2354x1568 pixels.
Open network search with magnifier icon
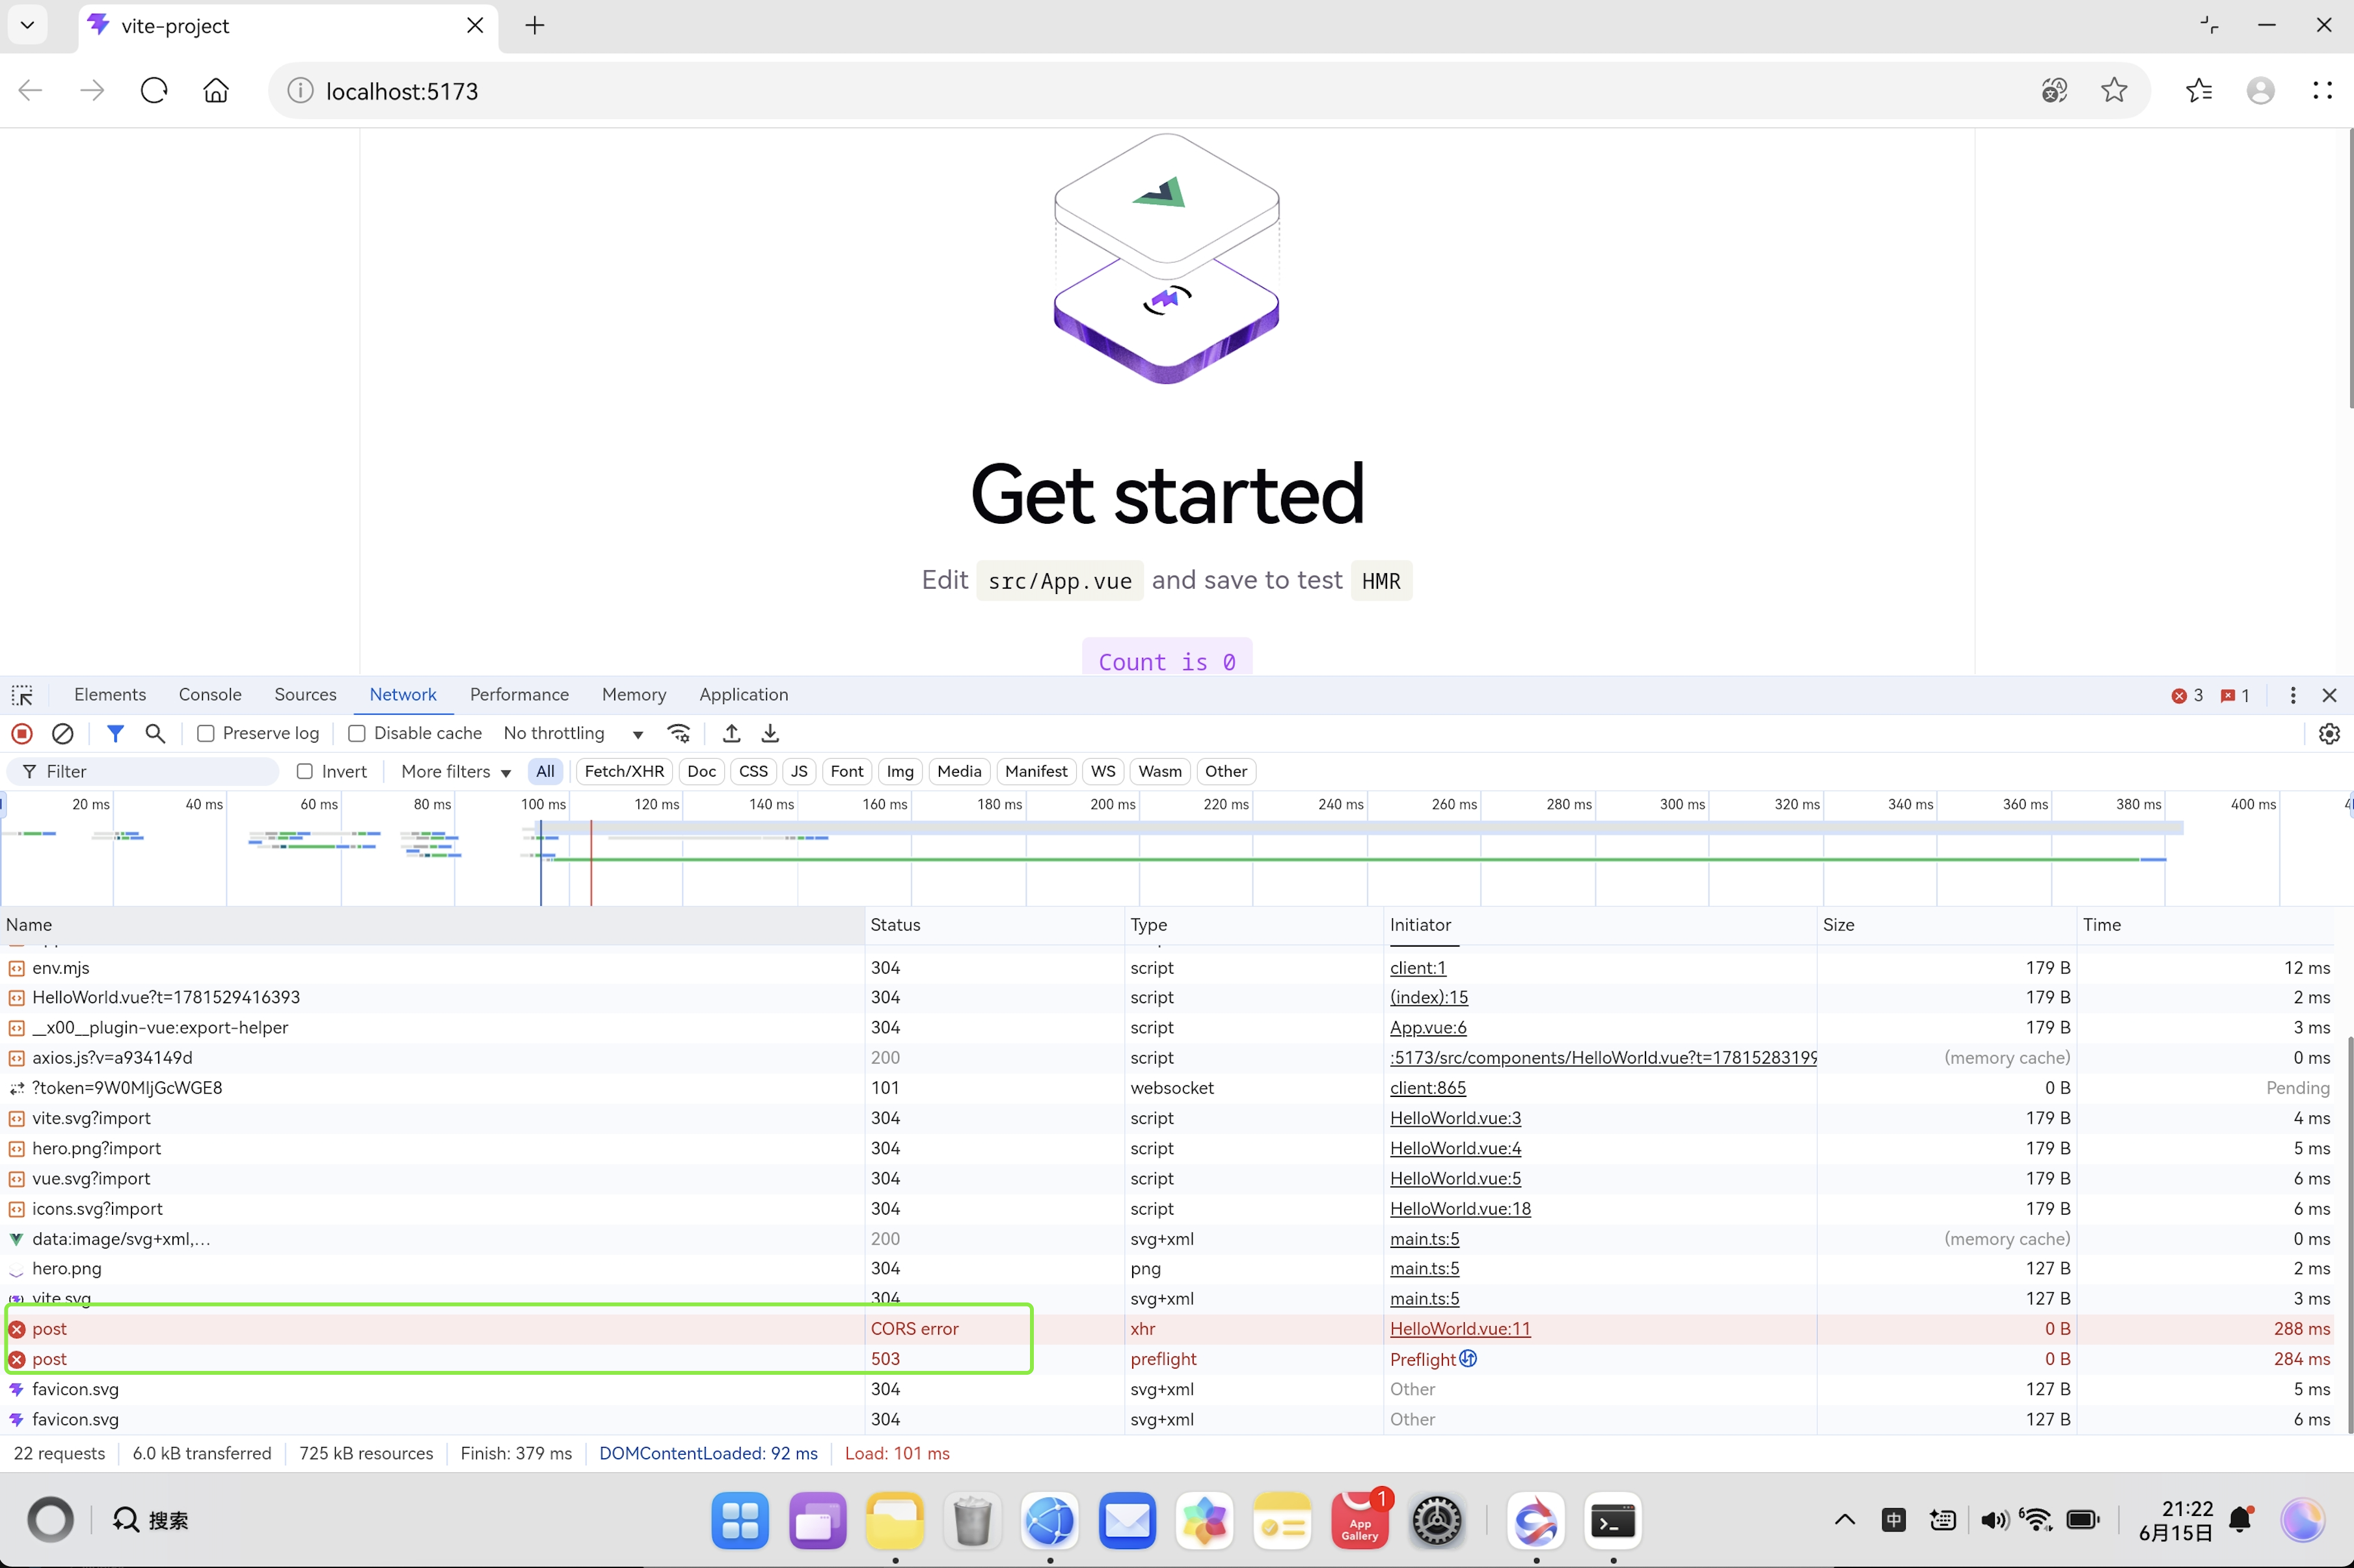[x=155, y=734]
